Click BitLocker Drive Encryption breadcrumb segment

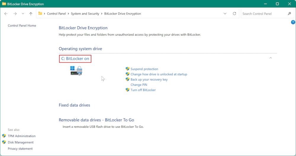point(123,14)
